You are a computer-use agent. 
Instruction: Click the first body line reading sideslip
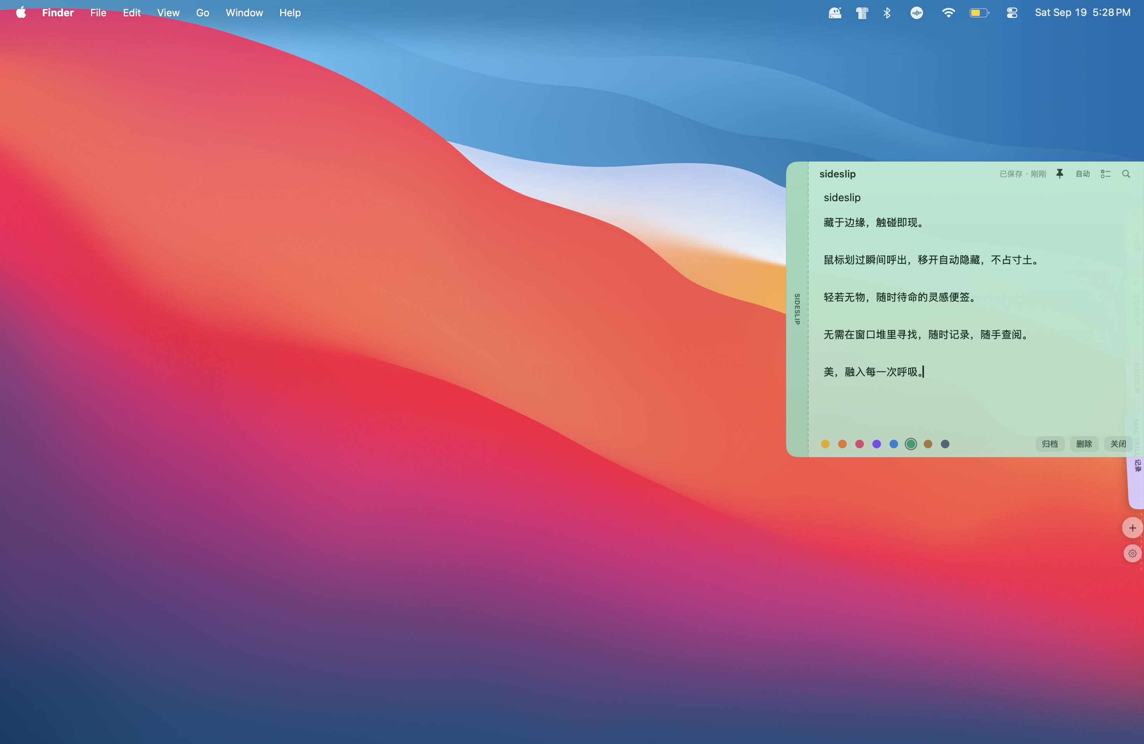[842, 198]
